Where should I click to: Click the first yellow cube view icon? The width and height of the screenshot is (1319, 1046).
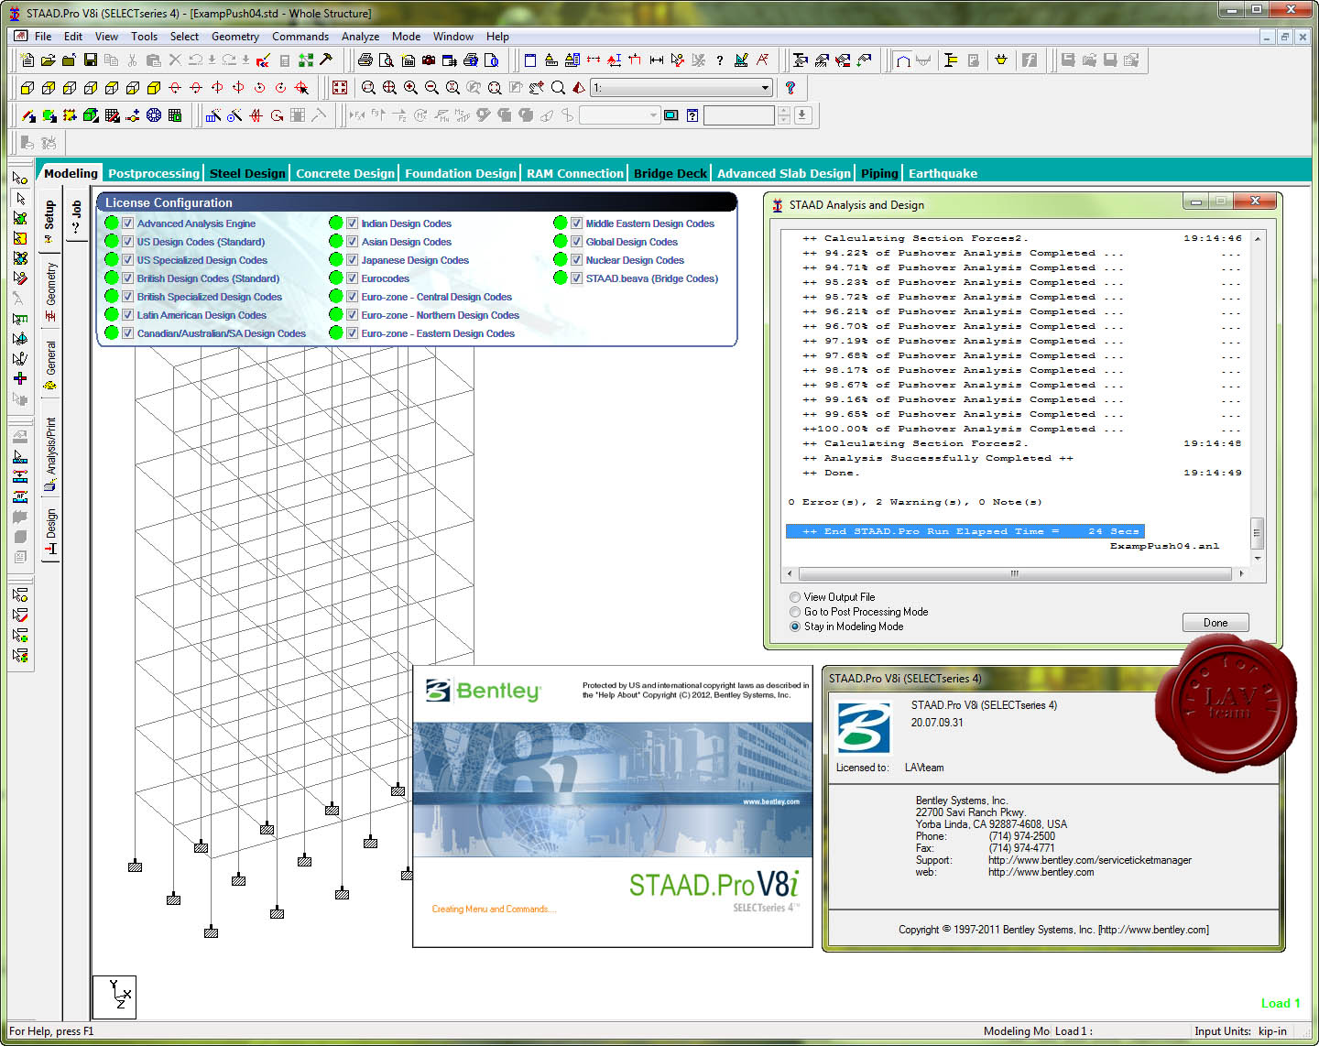tap(27, 88)
